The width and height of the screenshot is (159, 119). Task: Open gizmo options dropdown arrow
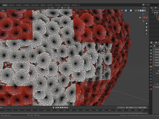128,11
